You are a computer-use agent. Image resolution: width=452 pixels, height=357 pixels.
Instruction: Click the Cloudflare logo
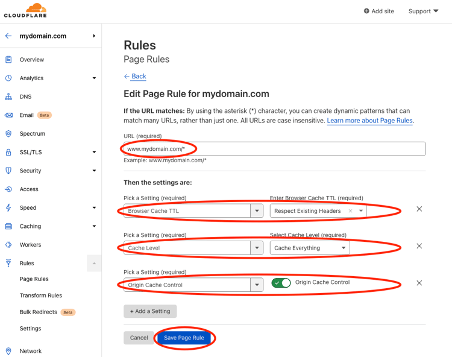coord(25,10)
